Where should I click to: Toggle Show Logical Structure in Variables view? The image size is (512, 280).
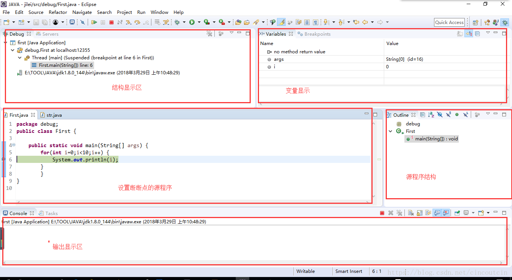coord(469,34)
